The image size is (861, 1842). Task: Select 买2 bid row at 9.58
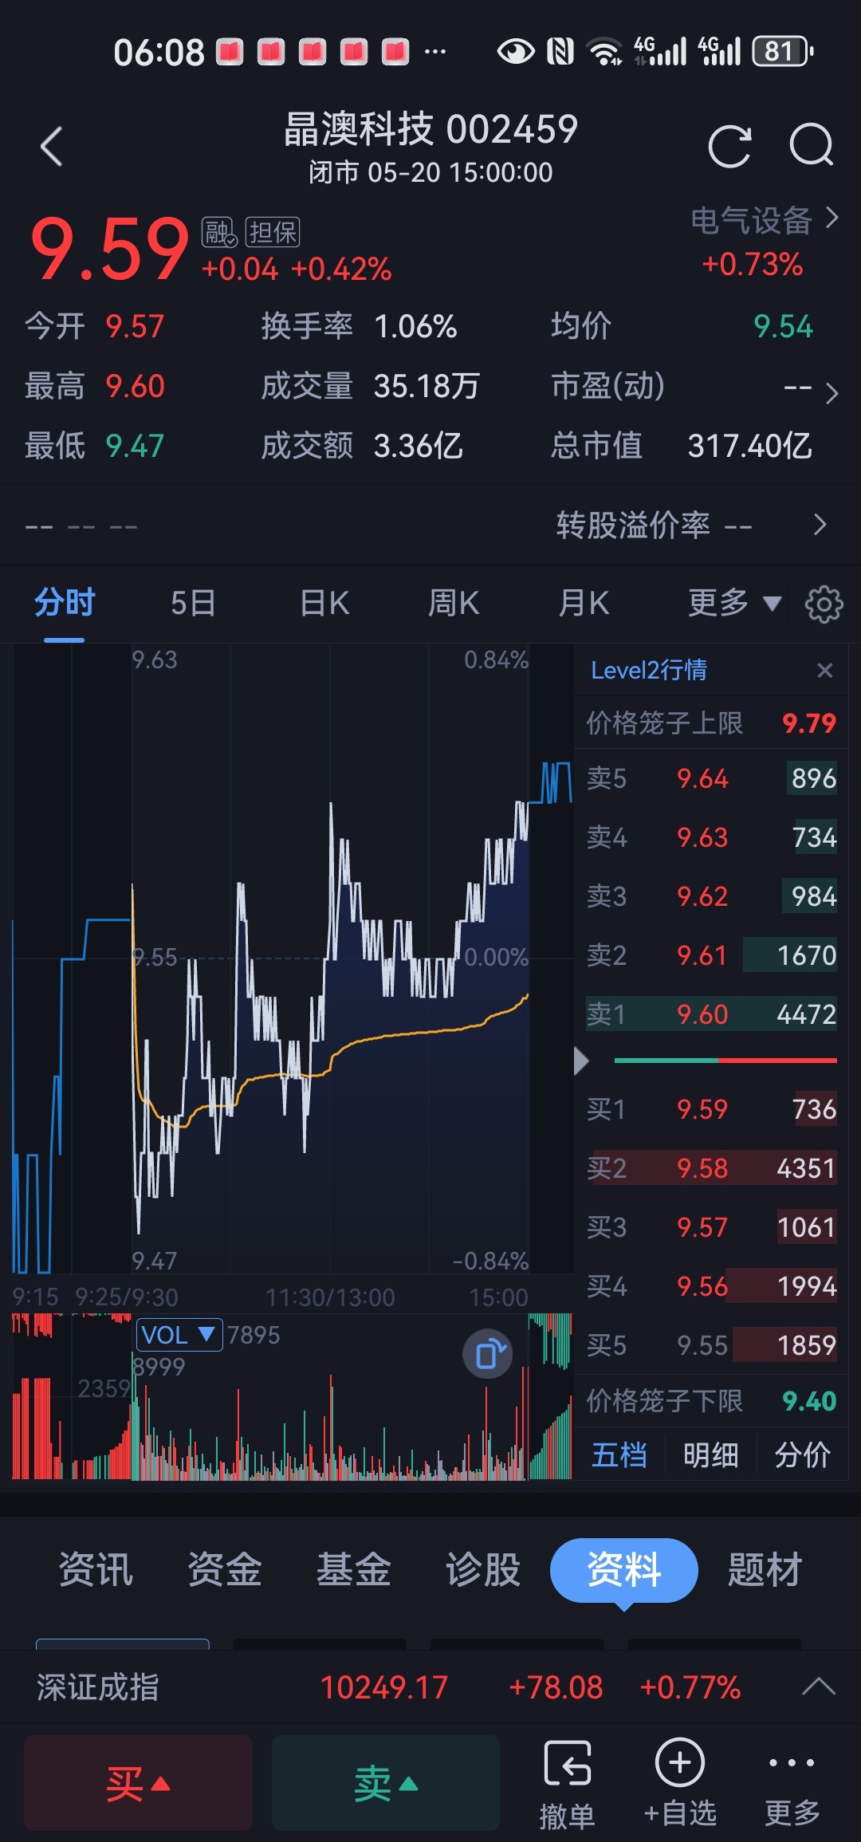pyautogui.click(x=711, y=1168)
